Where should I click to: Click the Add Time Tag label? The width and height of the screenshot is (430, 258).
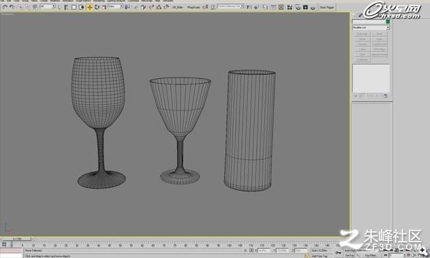[x=320, y=256]
